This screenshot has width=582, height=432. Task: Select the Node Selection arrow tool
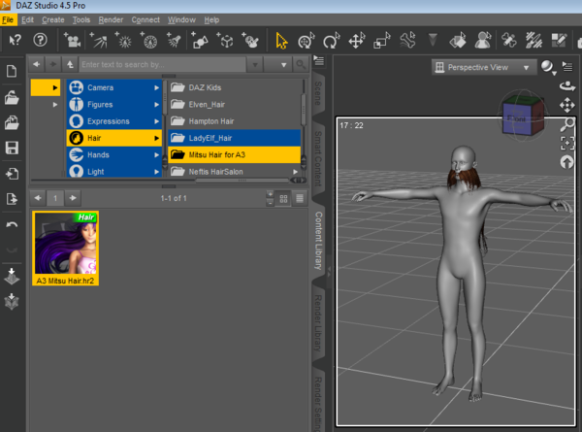click(281, 40)
